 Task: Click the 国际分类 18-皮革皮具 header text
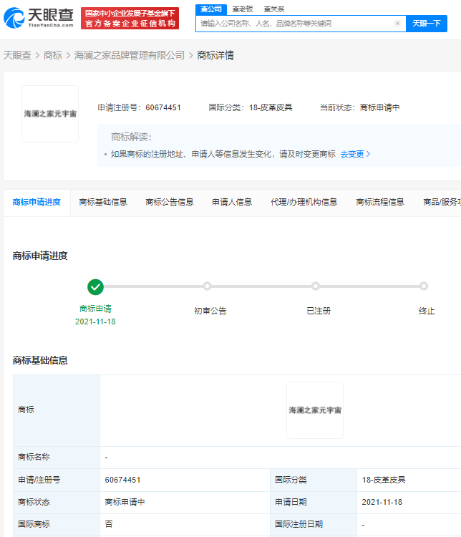tap(251, 107)
